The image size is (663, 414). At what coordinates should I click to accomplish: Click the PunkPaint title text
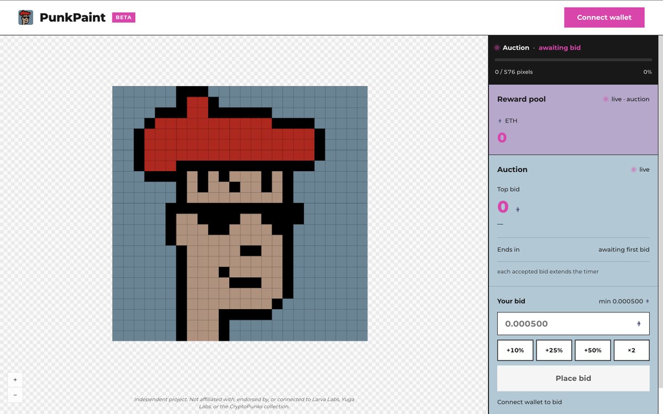72,18
